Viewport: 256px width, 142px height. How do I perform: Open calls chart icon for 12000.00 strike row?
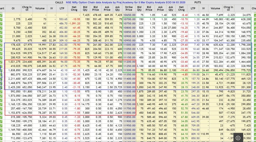[x=1, y=130]
